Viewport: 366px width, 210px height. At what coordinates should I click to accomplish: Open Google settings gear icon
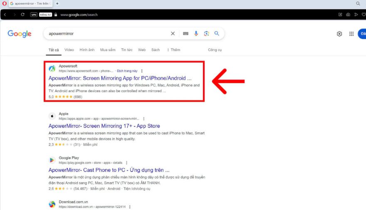point(339,34)
